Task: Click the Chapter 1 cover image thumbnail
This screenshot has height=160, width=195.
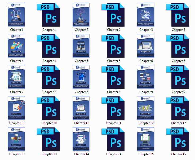Action: [x=16, y=15]
